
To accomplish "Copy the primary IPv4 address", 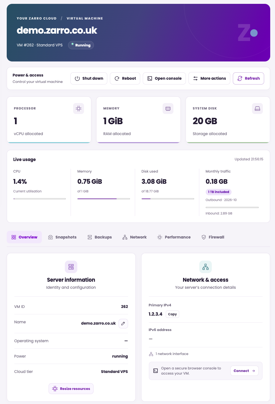I will 172,314.
